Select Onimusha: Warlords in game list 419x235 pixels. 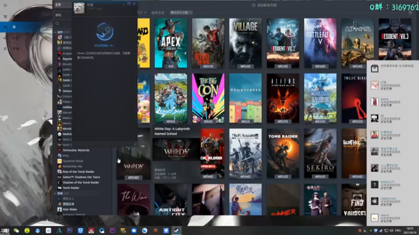point(76,150)
